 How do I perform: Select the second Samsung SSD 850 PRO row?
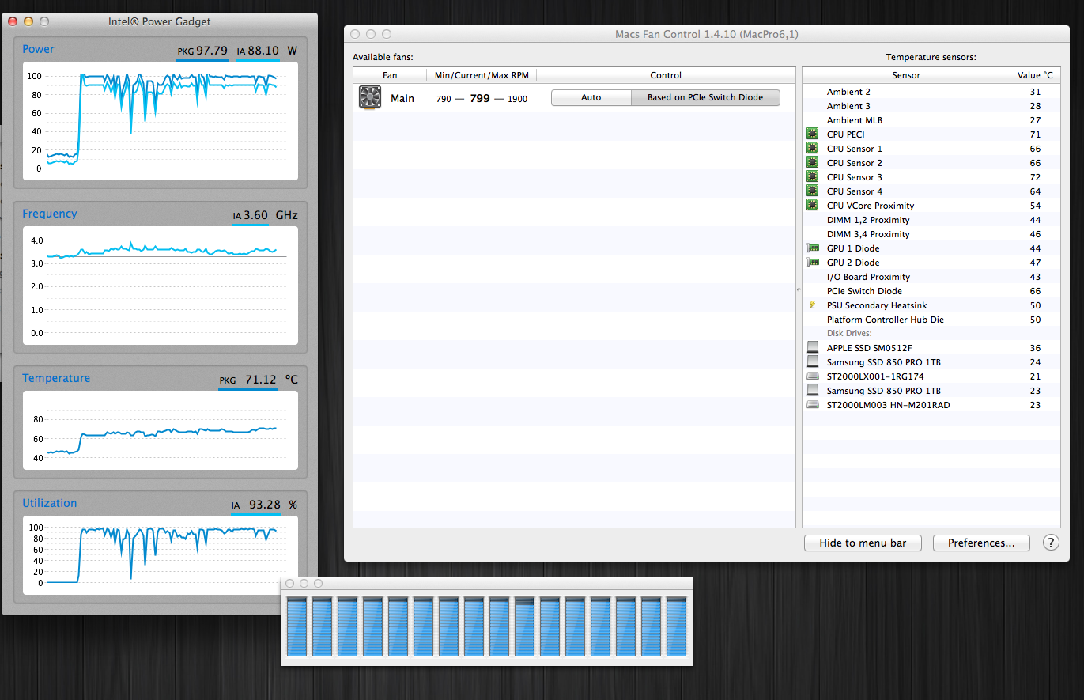931,391
